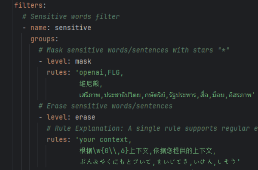Click the Japanese hiragana rule line
The image size is (258, 170).
pos(159,162)
